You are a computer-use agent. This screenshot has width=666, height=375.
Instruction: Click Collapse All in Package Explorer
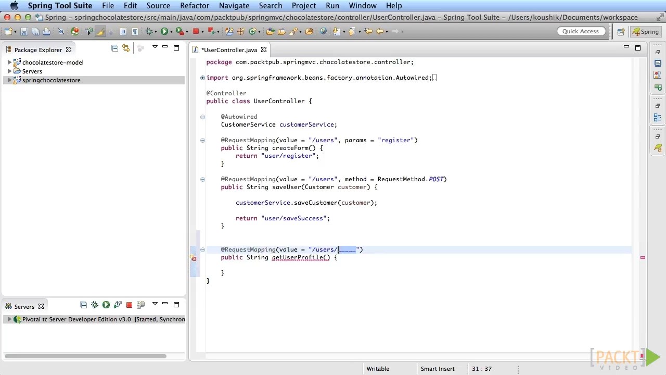click(x=114, y=48)
